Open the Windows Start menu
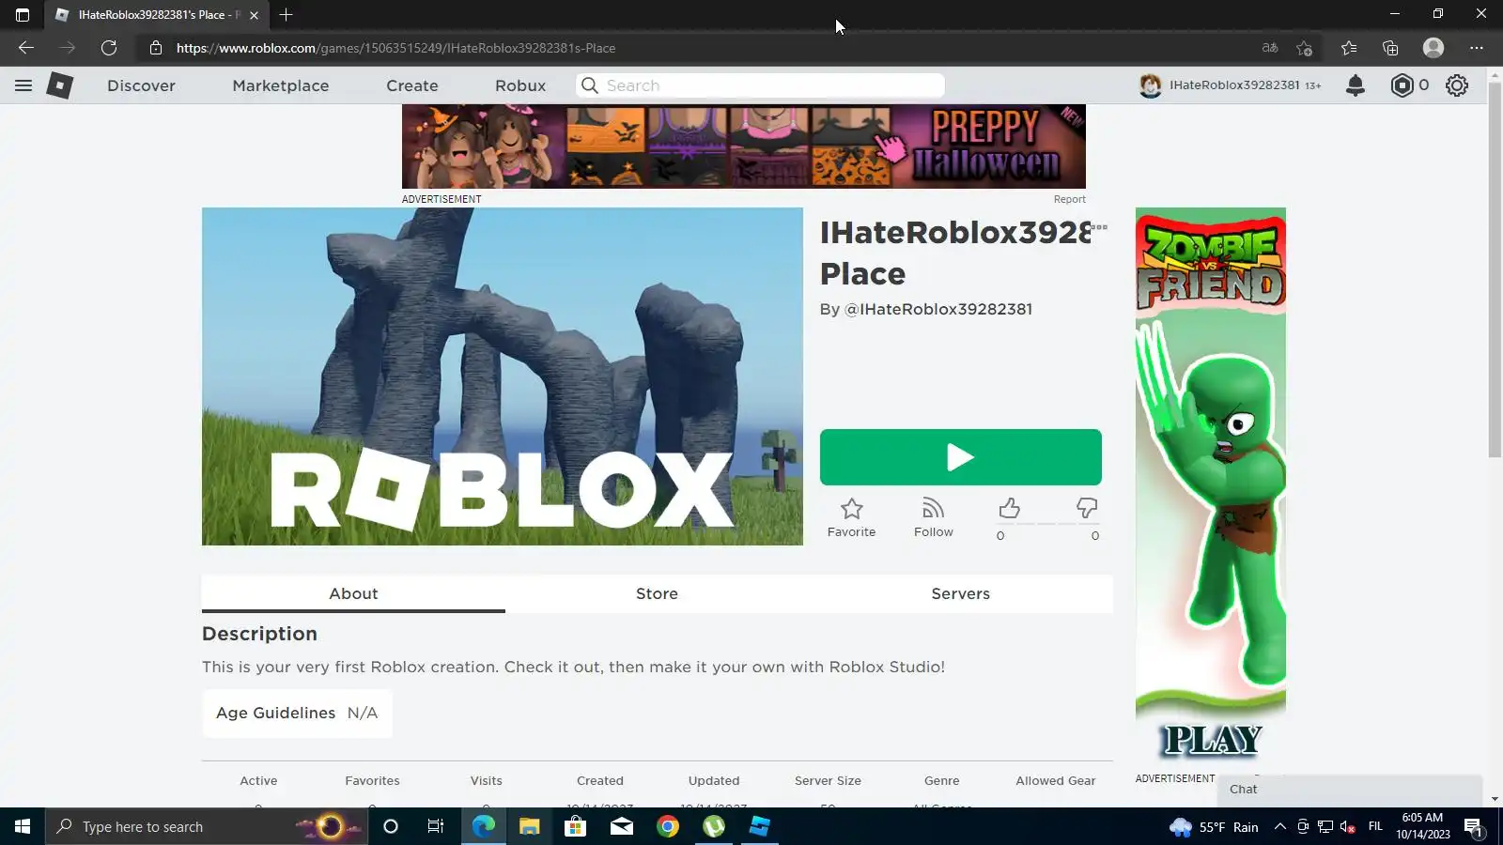This screenshot has height=845, width=1503. [x=23, y=827]
